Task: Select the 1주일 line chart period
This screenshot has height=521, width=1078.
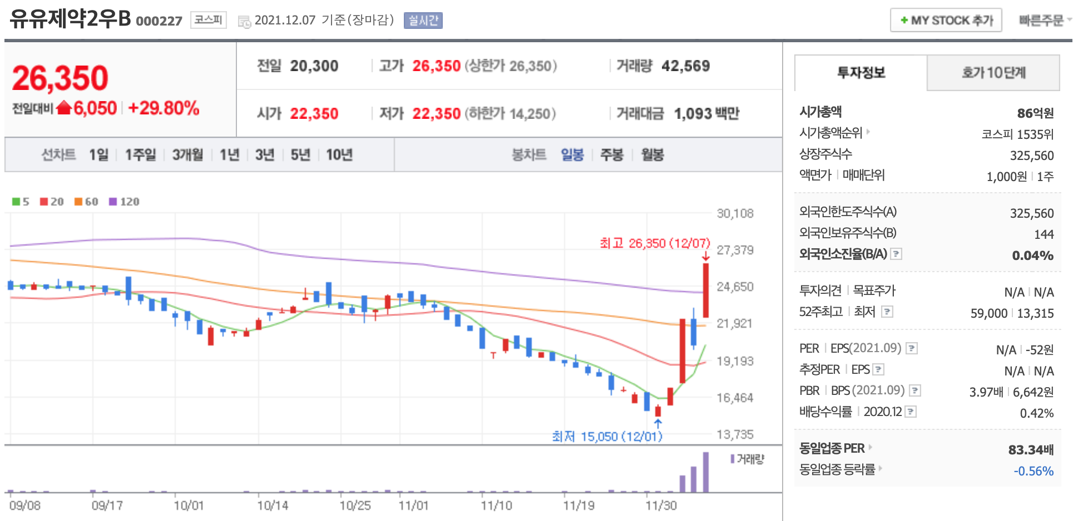Action: click(x=140, y=154)
